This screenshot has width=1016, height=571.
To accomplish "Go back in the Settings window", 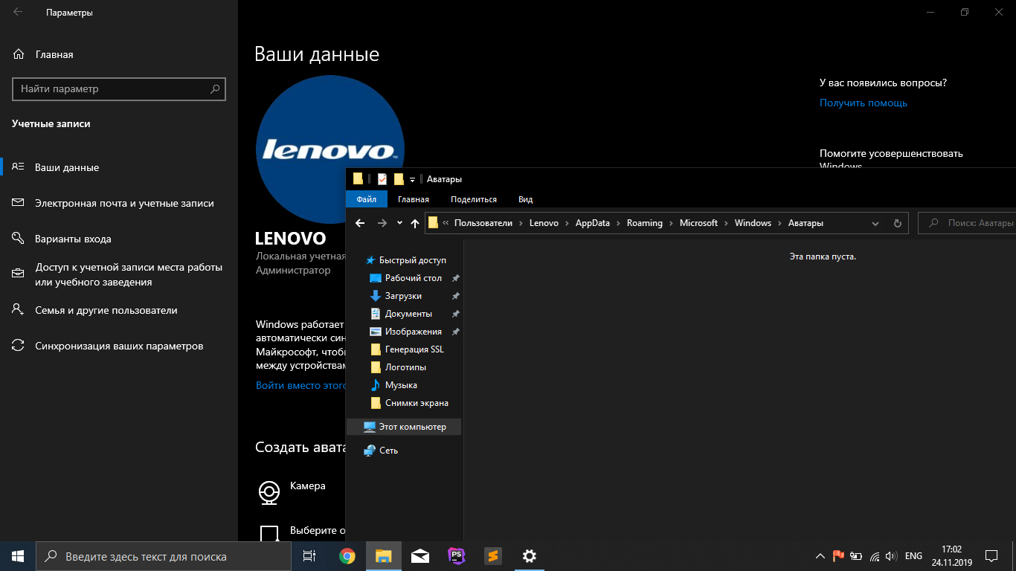I will [18, 13].
